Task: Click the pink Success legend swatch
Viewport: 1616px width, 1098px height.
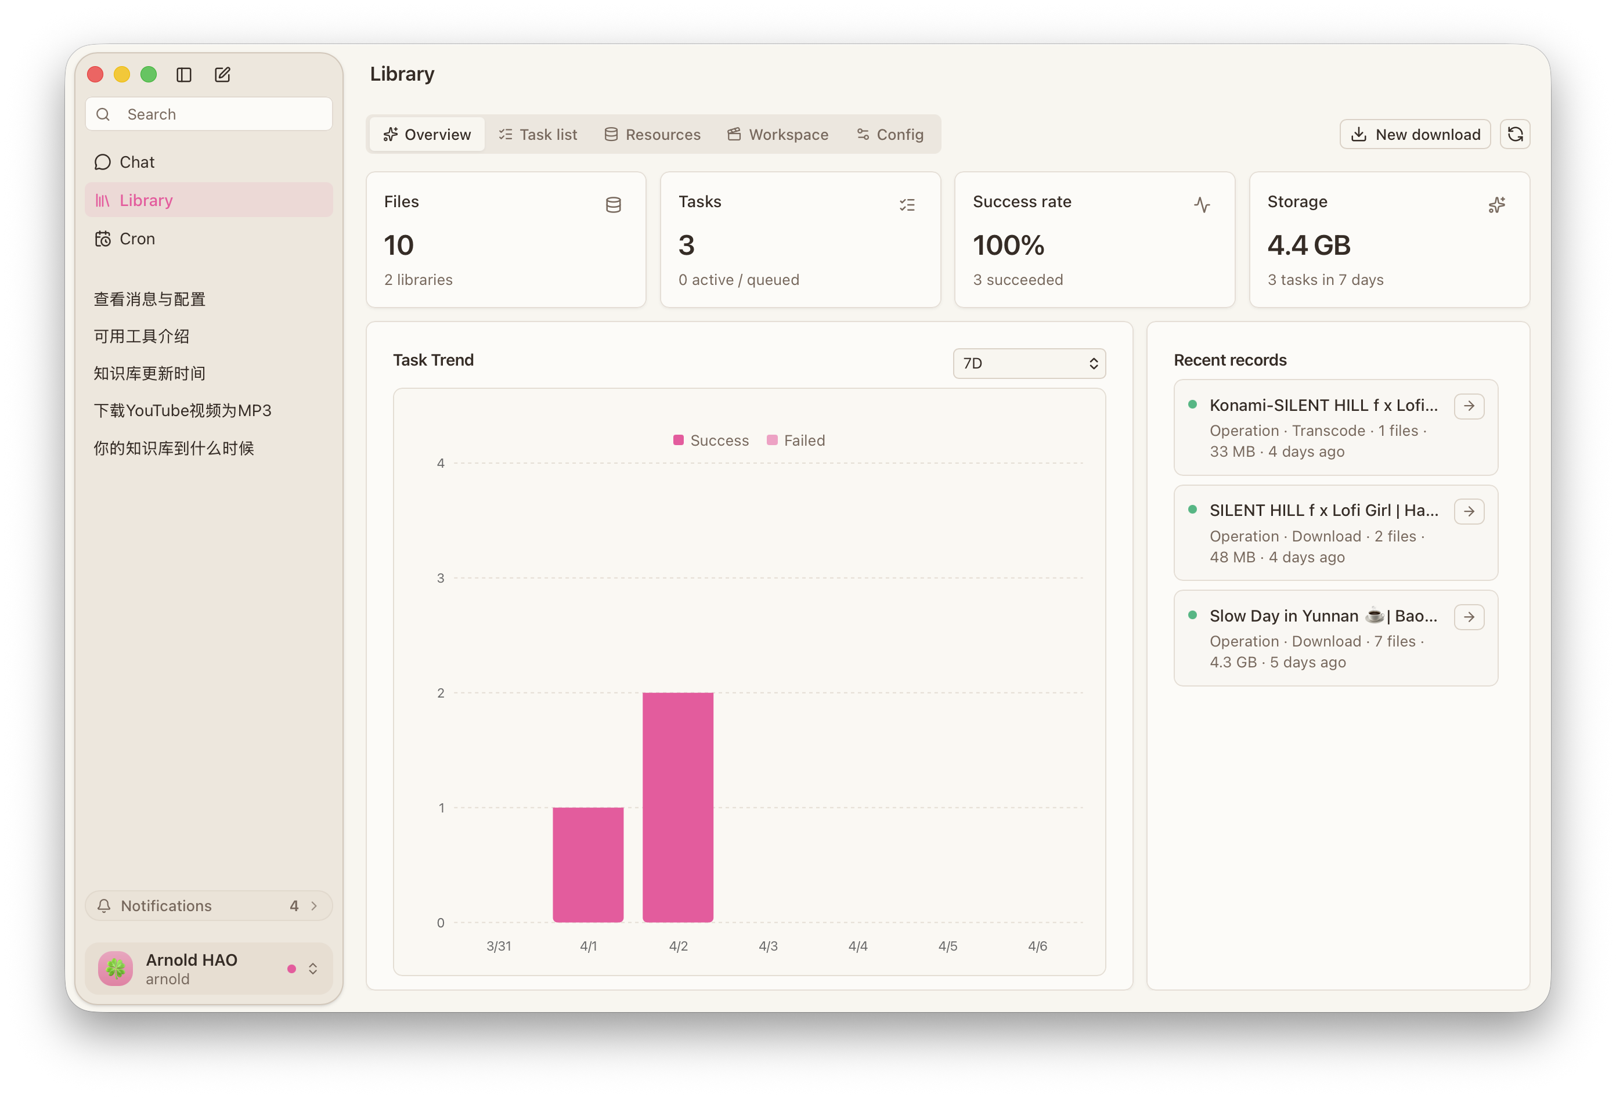Action: [x=678, y=439]
